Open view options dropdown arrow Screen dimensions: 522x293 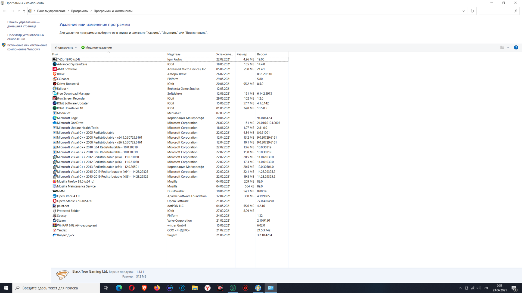pos(508,47)
